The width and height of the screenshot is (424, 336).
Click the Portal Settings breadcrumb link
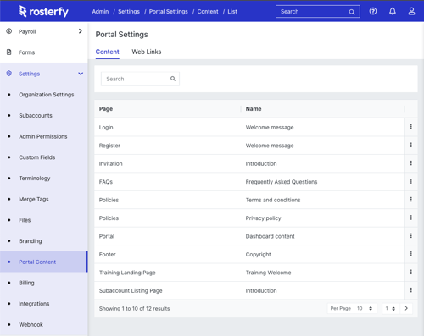pos(169,12)
